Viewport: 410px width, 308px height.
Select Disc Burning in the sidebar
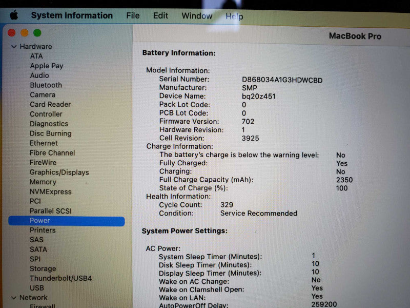(50, 133)
